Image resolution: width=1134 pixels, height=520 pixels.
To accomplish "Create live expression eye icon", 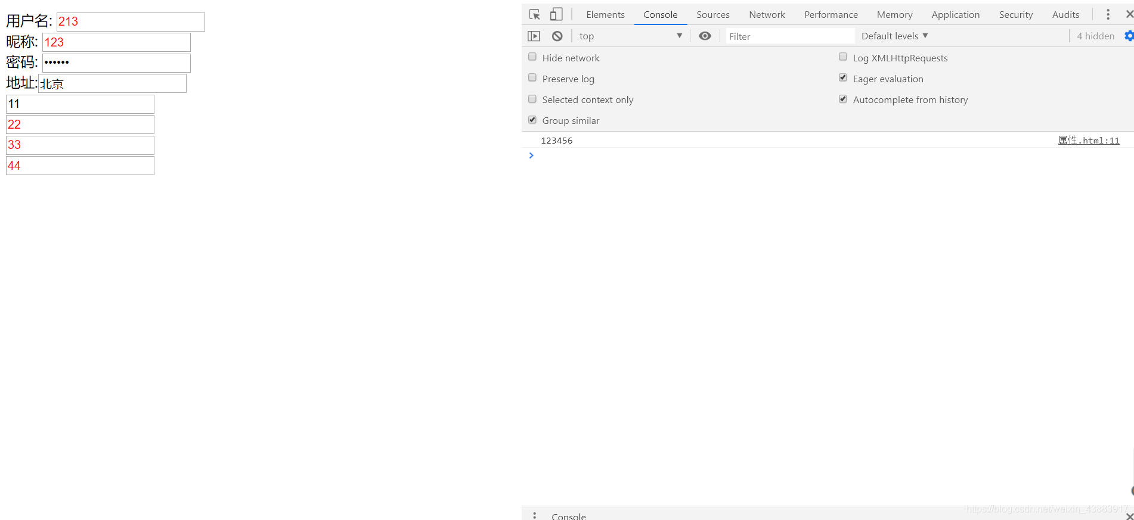I will tap(705, 36).
